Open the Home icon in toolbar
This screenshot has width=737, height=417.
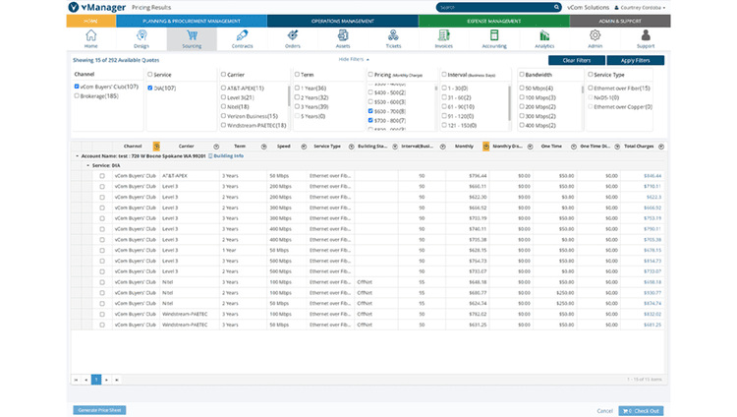(90, 35)
